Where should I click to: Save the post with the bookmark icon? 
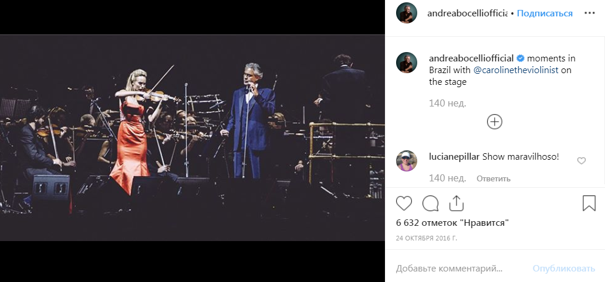[x=589, y=203]
